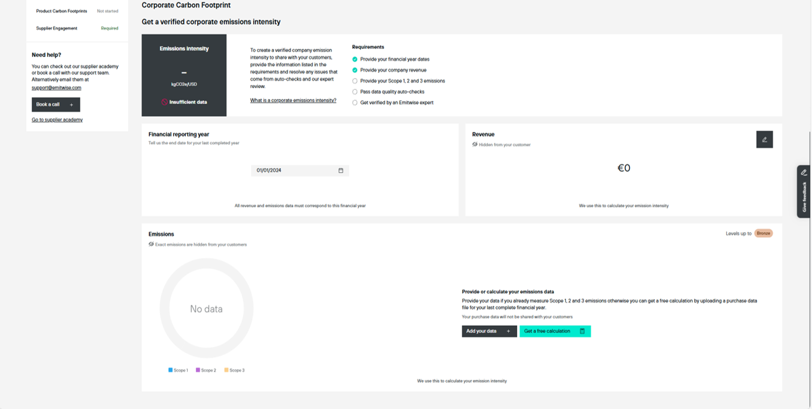Click the 01/01/2024 date input field
Screen dimensions: 812x409
292,171
